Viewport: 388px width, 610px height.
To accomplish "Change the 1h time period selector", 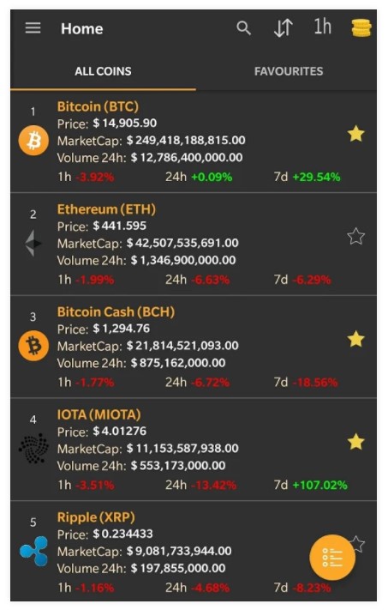I will pos(323,27).
